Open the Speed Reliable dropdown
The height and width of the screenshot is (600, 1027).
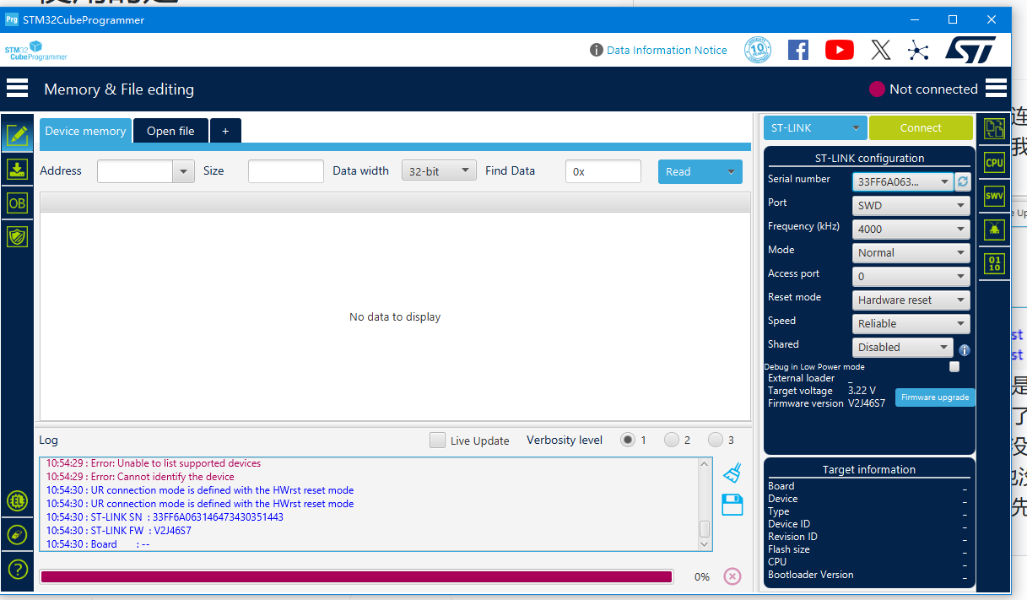[x=911, y=323]
